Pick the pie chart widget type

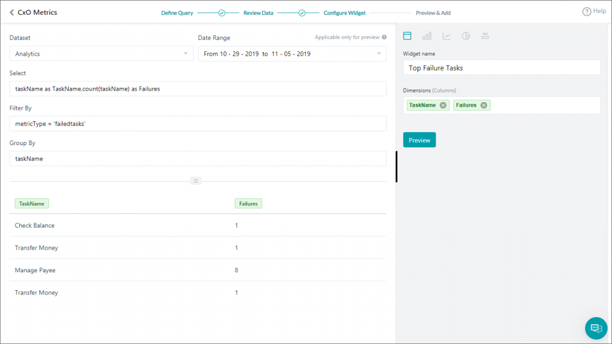tap(466, 36)
